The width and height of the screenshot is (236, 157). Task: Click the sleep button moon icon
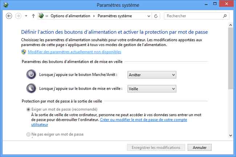(x=32, y=88)
